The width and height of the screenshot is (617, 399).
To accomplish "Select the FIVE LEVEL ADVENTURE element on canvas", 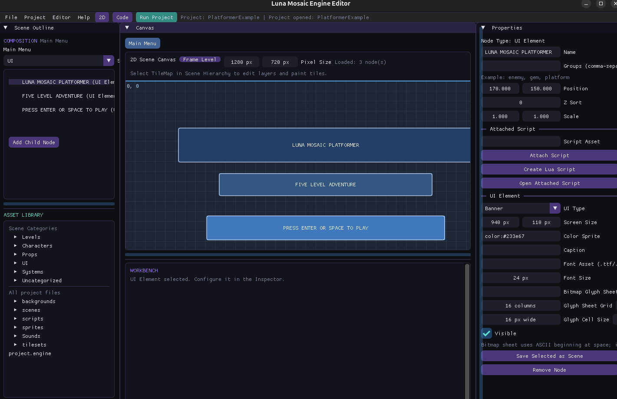I will (326, 185).
